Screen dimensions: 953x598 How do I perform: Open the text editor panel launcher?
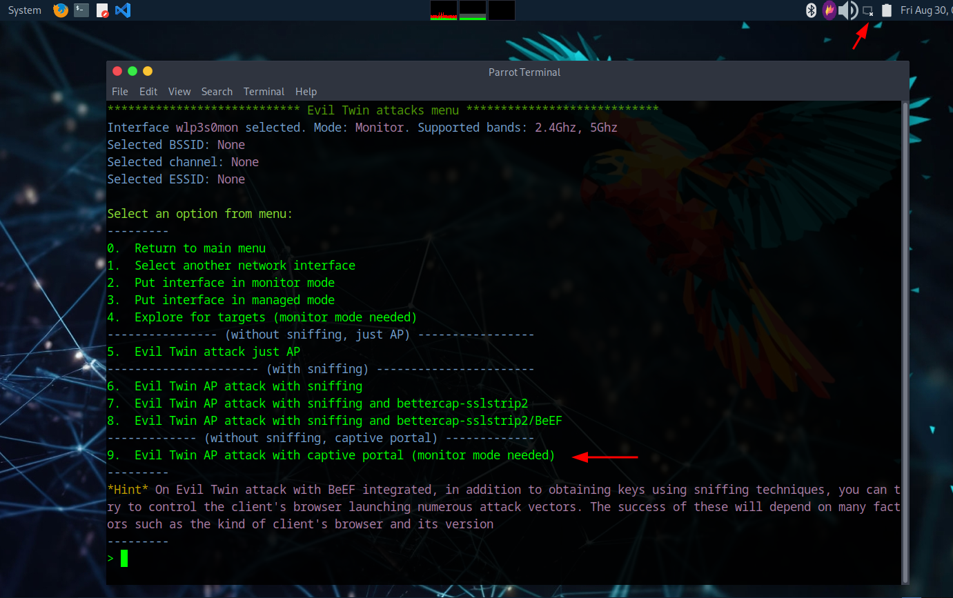102,10
